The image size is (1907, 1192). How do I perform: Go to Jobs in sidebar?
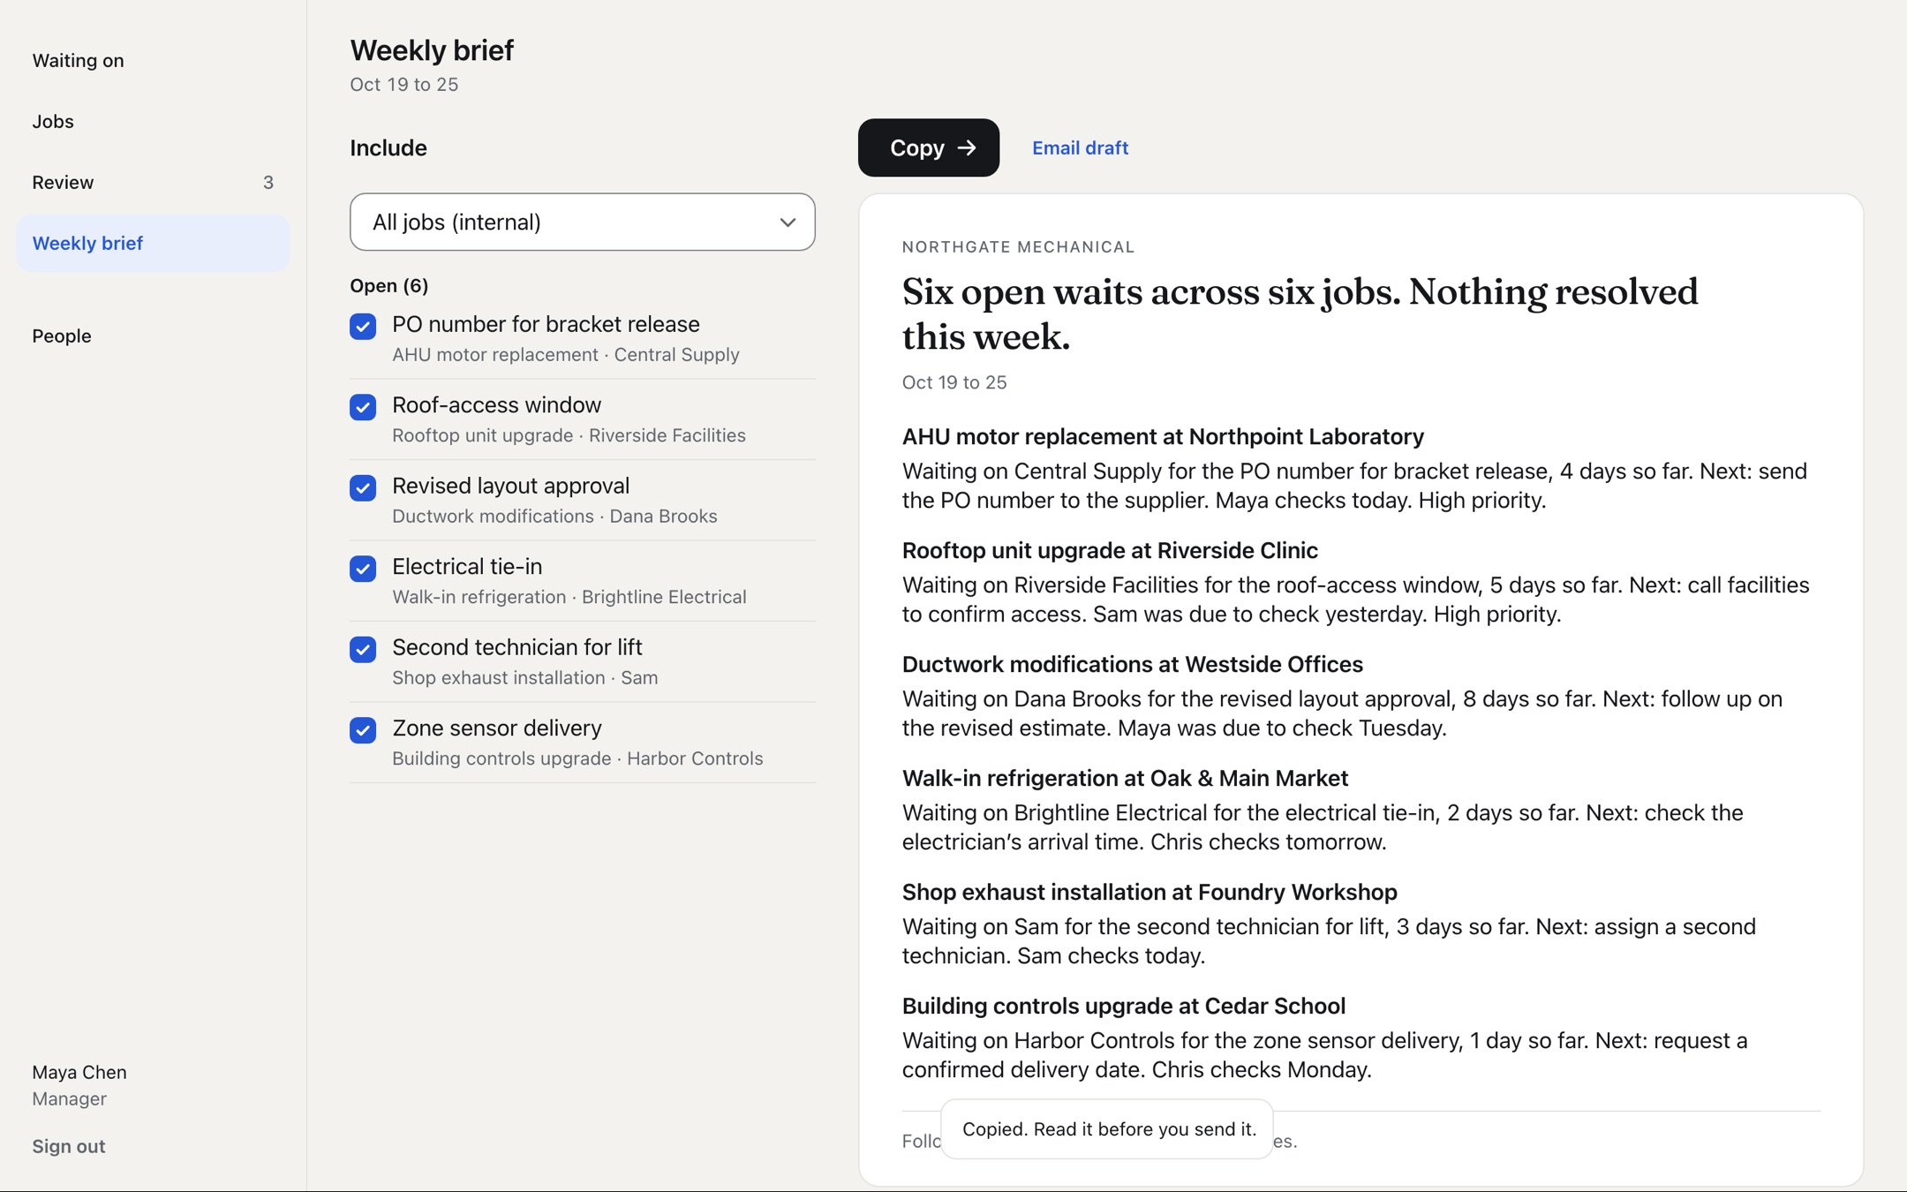[x=153, y=121]
